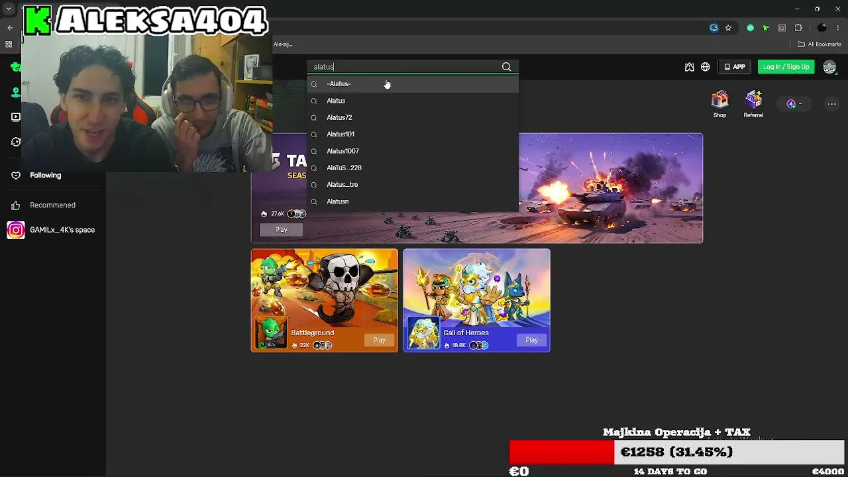Open the Chrome three-dot menu
Image resolution: width=848 pixels, height=477 pixels.
point(839,28)
